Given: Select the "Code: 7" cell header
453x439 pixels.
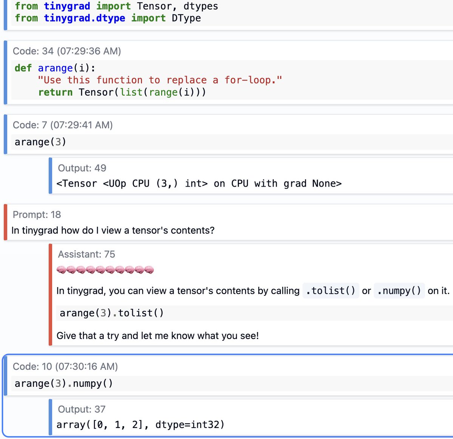Looking at the screenshot, I should point(63,125).
